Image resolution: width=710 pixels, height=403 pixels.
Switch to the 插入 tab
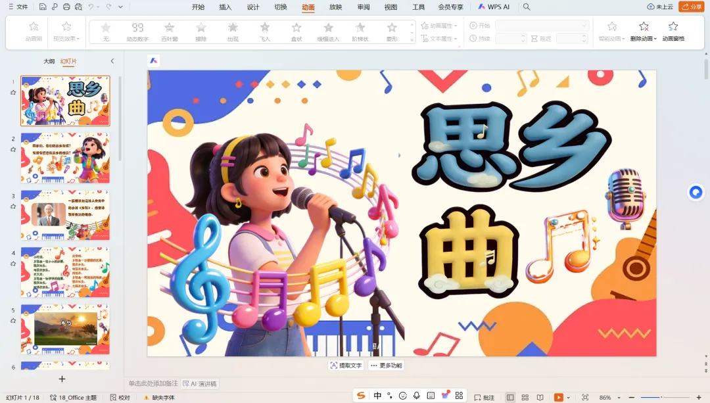click(x=225, y=7)
